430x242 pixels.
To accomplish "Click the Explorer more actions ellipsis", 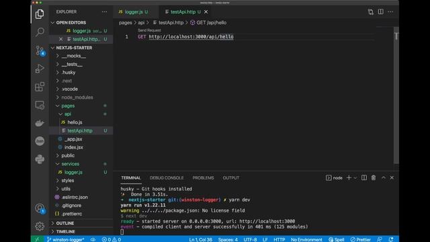I will (105, 12).
